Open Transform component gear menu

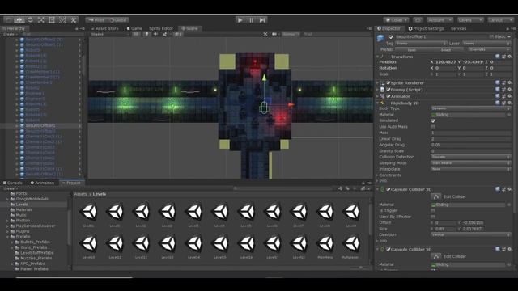[510, 57]
